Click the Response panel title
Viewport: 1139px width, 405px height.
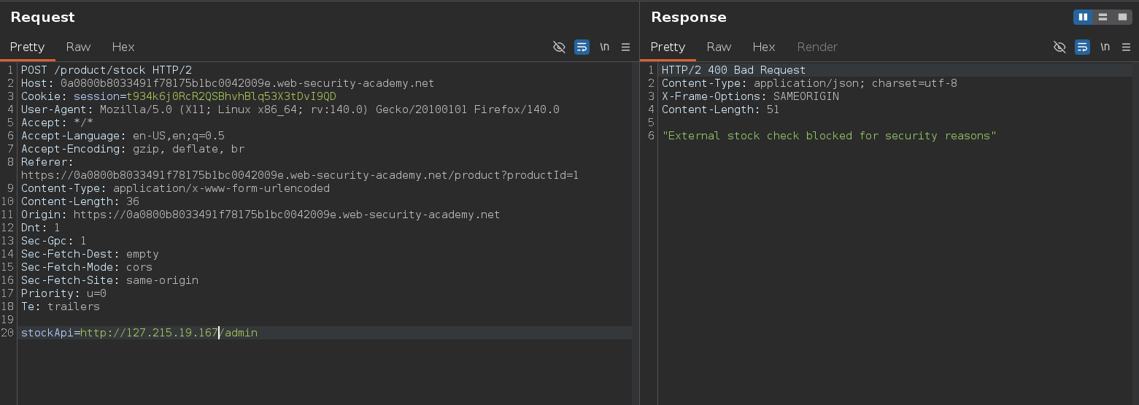coord(688,17)
